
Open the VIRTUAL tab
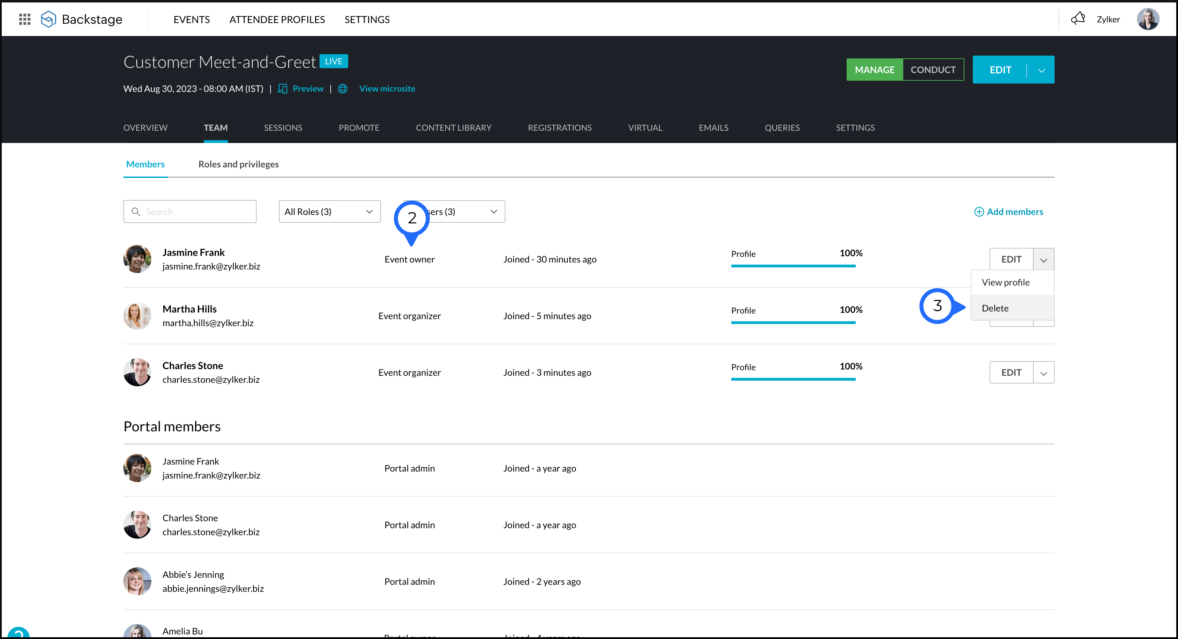(645, 128)
